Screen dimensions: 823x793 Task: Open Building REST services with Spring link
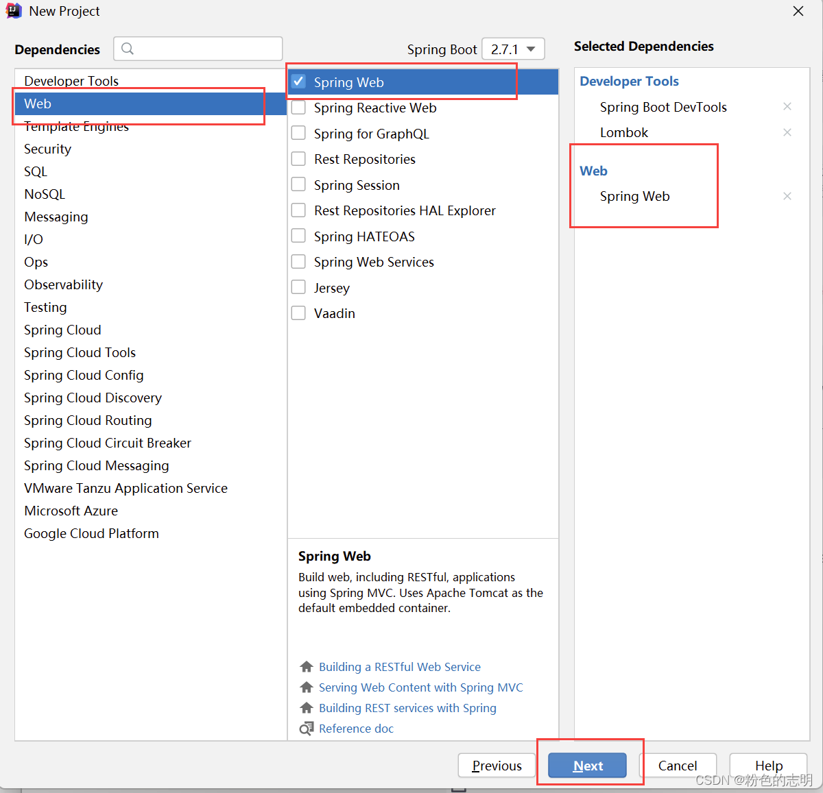pyautogui.click(x=407, y=708)
